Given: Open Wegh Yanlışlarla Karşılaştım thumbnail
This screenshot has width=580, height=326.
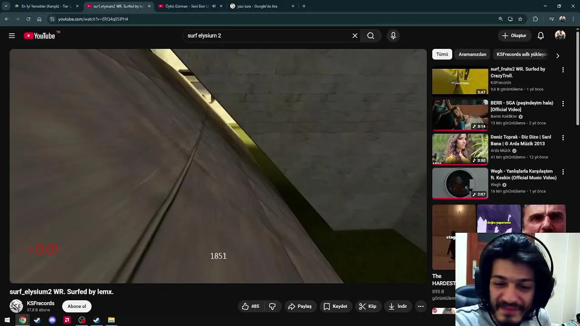Looking at the screenshot, I should (460, 183).
